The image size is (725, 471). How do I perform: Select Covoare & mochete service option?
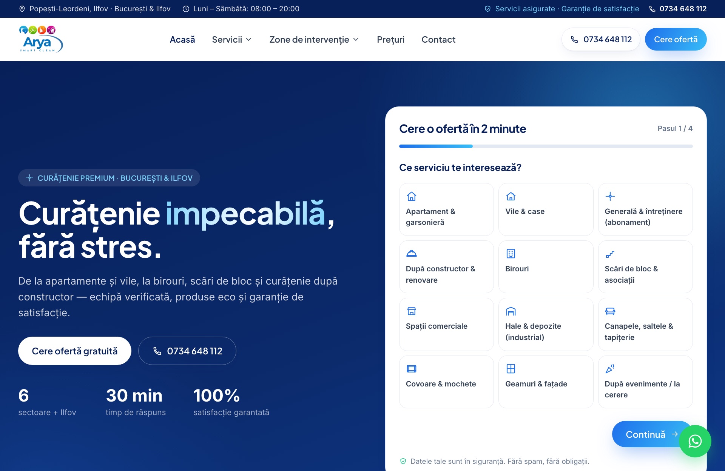pos(446,382)
